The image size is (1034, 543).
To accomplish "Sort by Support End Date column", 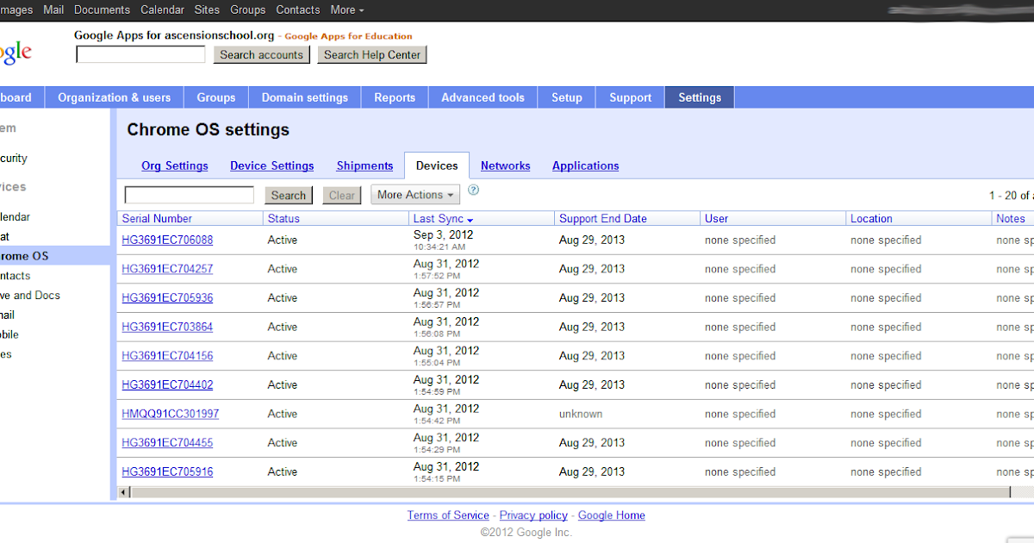I will point(603,219).
